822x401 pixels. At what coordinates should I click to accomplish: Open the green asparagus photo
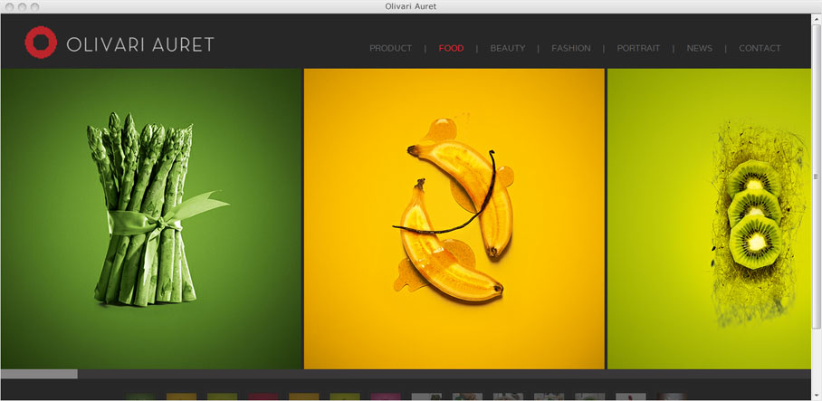point(151,218)
